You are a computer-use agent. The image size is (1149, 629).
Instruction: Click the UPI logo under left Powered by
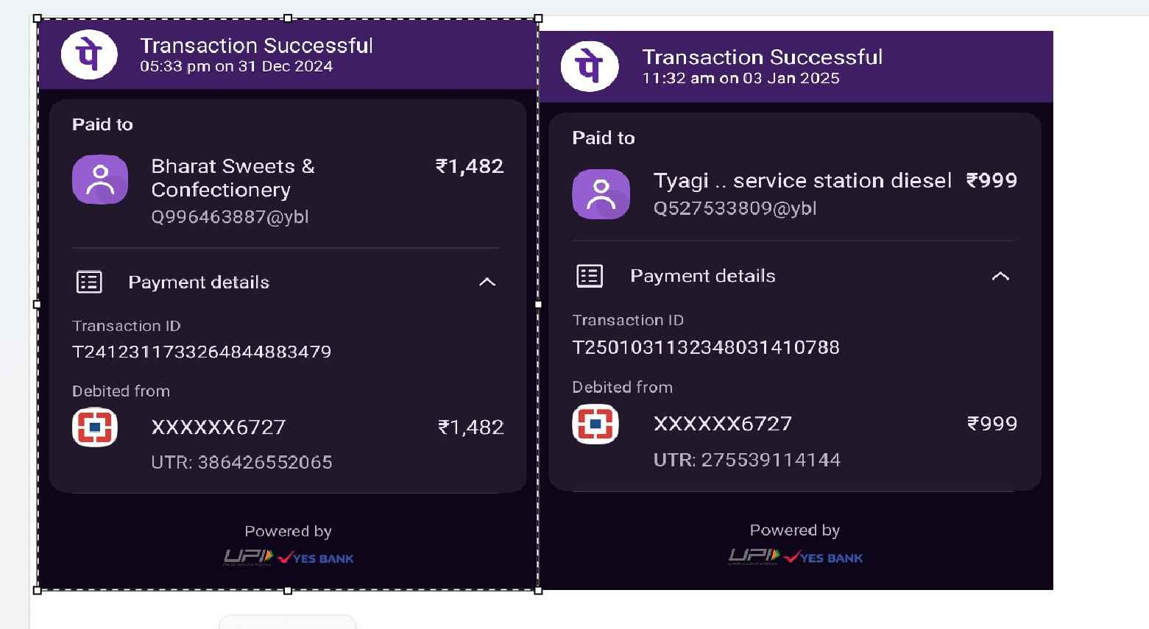pos(248,558)
